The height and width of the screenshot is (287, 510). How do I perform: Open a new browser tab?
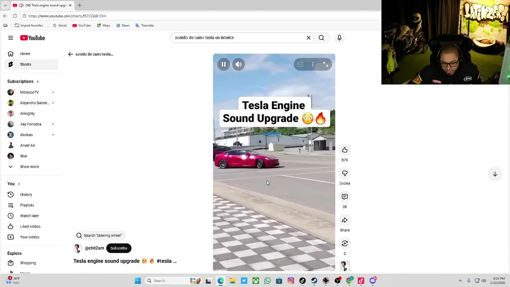(x=80, y=5)
